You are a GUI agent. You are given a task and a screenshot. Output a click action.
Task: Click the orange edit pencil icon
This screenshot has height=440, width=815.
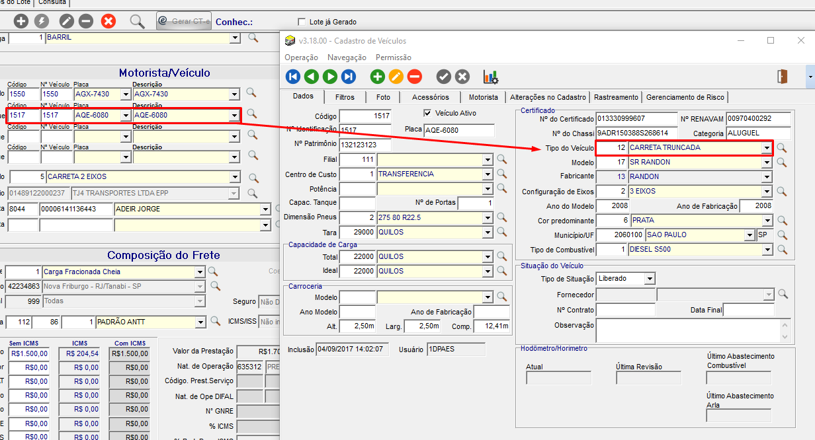[396, 77]
